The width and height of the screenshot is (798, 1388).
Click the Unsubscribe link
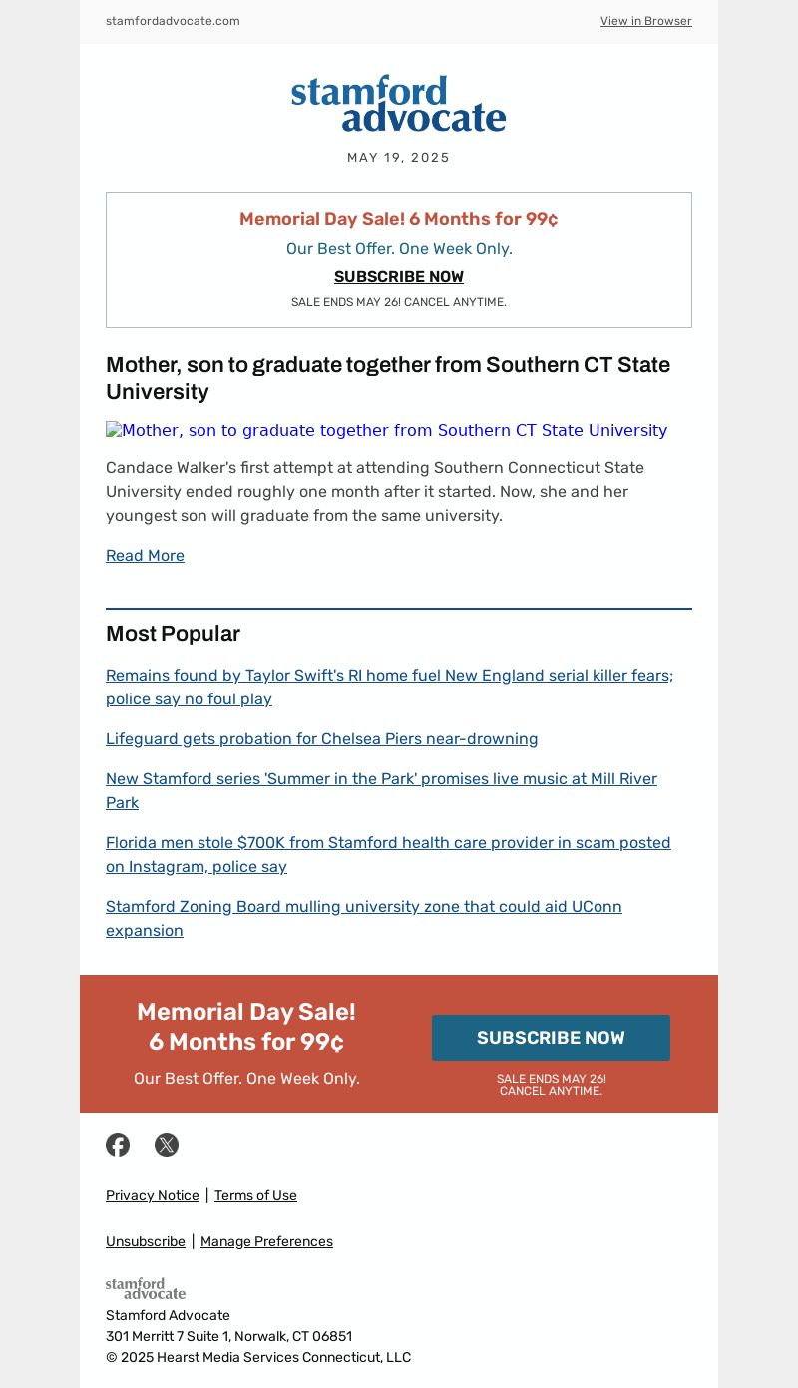tap(146, 1241)
